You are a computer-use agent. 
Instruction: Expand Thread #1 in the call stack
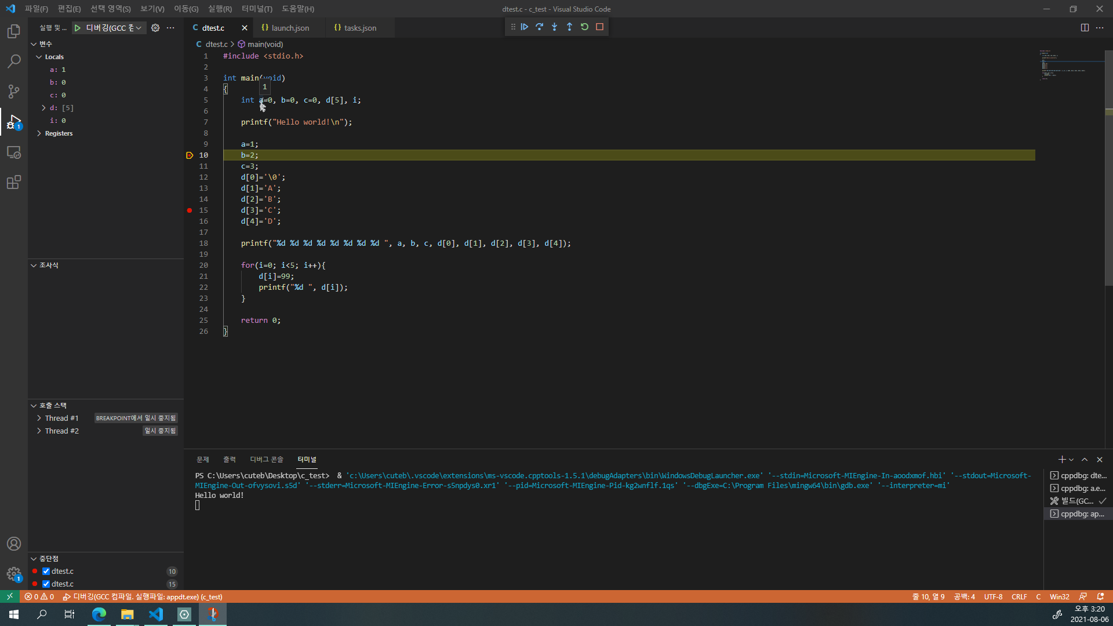39,418
